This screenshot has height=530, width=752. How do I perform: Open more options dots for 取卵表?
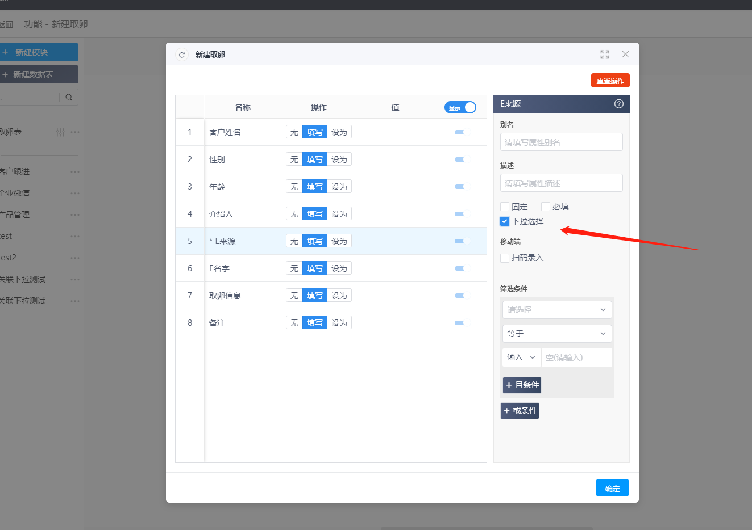(75, 132)
